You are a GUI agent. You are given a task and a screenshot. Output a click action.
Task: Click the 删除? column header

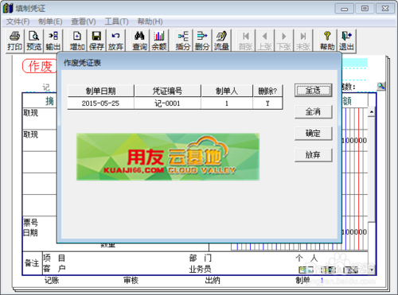267,91
